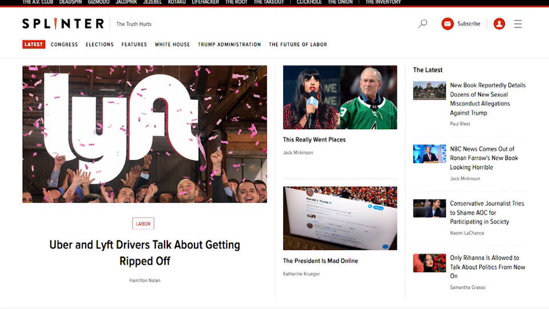
Task: Open the Trump Administration section
Action: (229, 45)
